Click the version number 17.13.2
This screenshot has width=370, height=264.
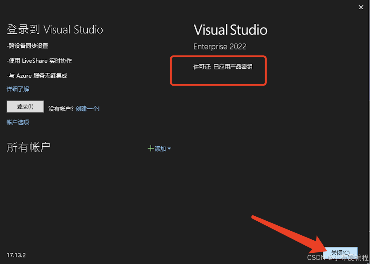16,255
